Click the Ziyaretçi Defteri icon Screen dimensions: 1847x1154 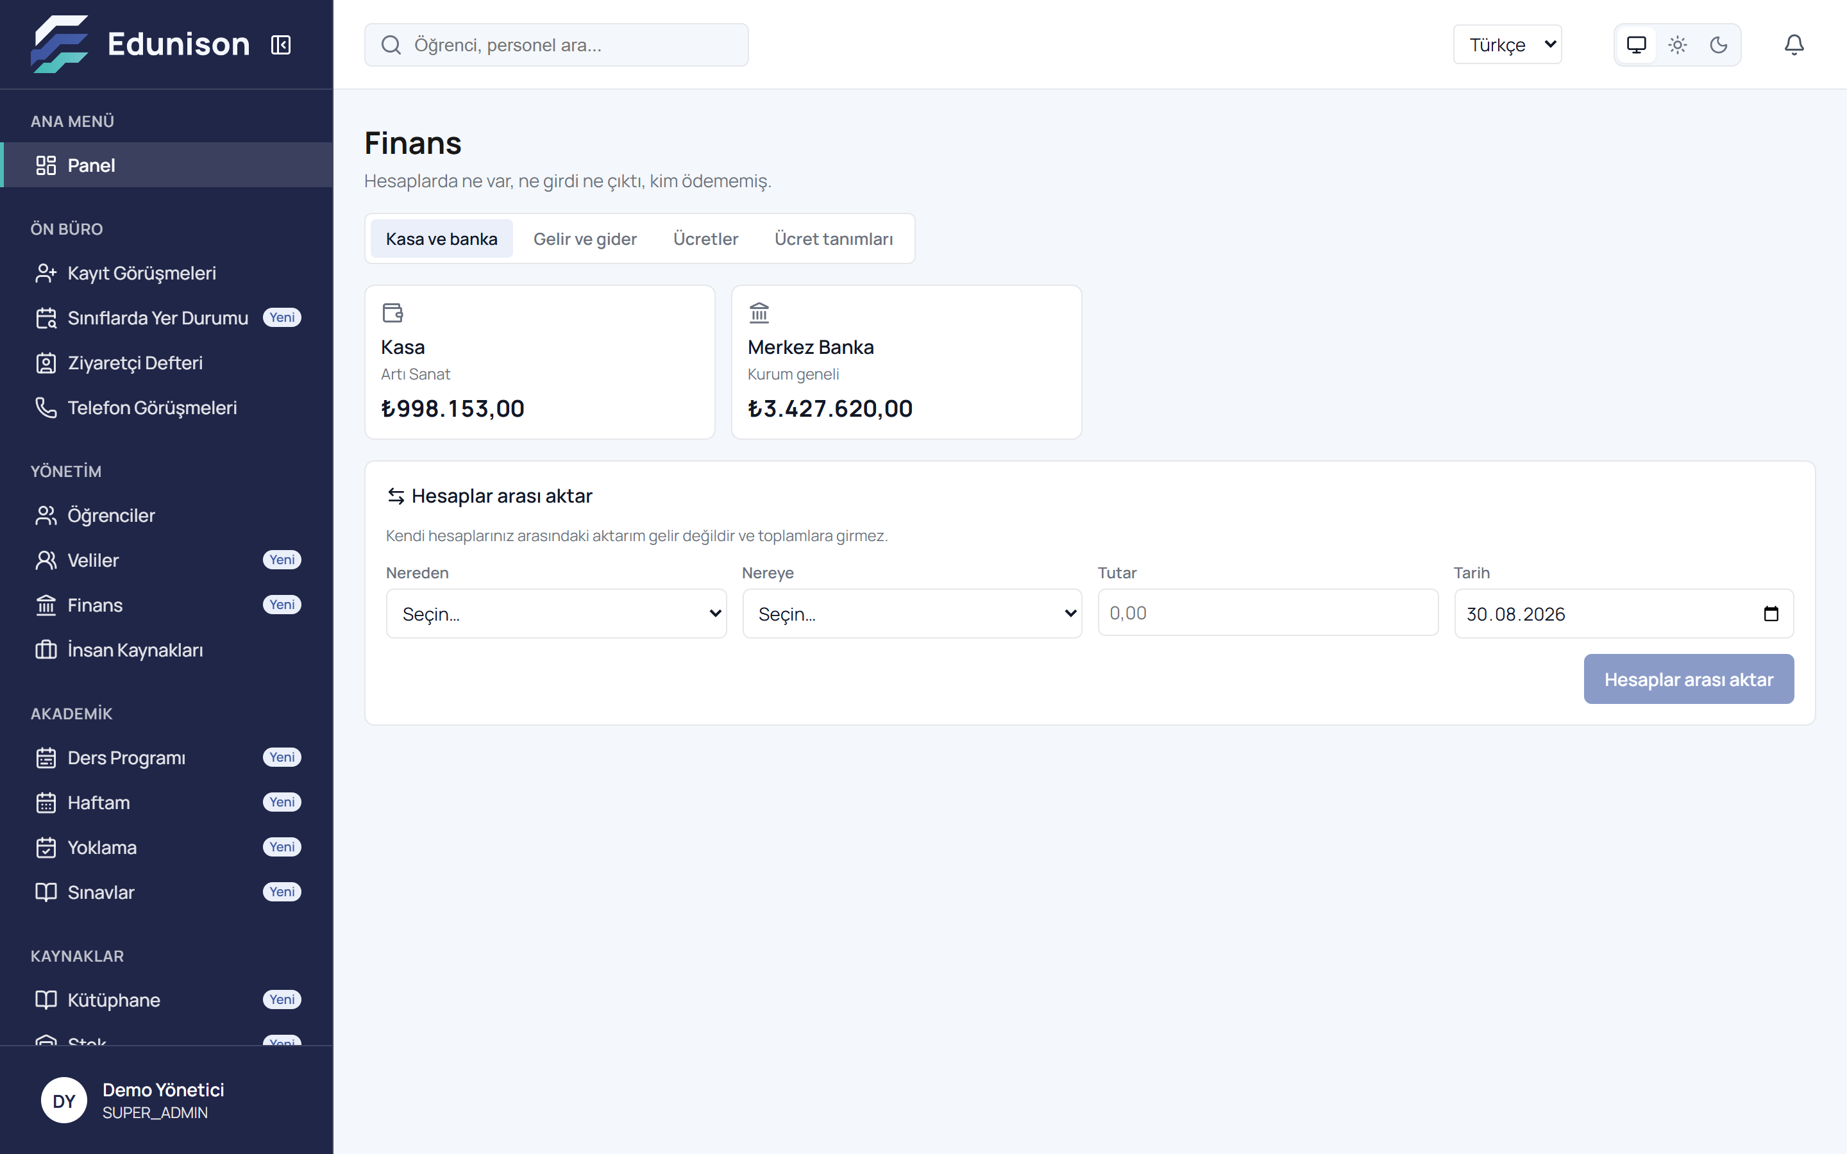pos(46,364)
